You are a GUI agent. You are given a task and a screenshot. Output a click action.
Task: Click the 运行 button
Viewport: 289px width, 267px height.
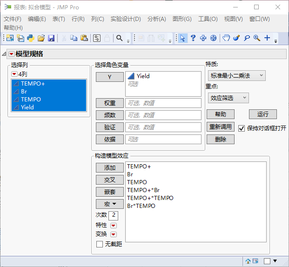click(x=262, y=114)
